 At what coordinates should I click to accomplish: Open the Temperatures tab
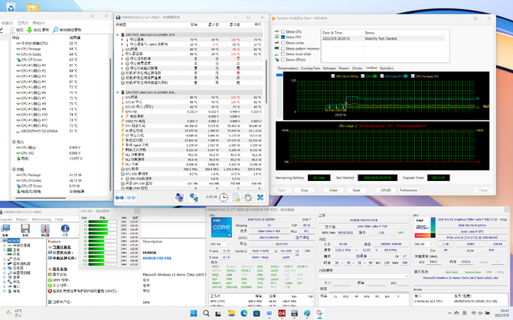(x=288, y=68)
